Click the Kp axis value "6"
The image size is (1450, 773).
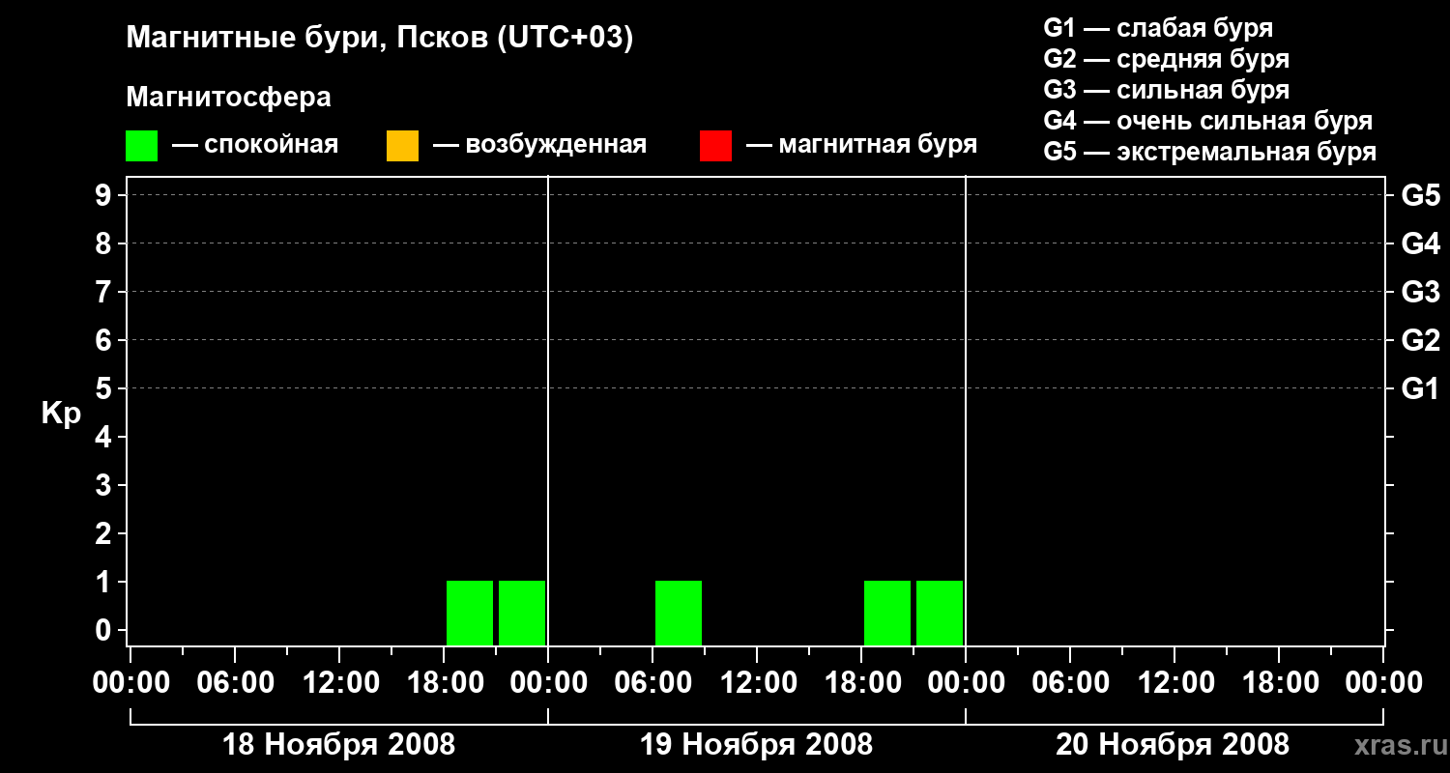tap(105, 340)
